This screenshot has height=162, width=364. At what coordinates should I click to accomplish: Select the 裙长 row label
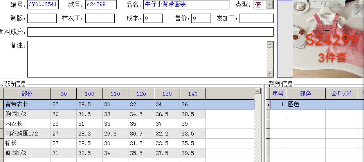click(x=27, y=143)
